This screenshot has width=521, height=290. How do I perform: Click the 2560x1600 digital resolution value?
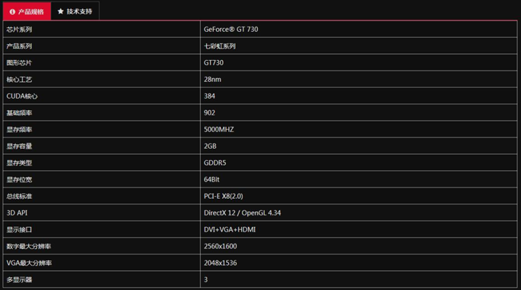[x=220, y=246]
